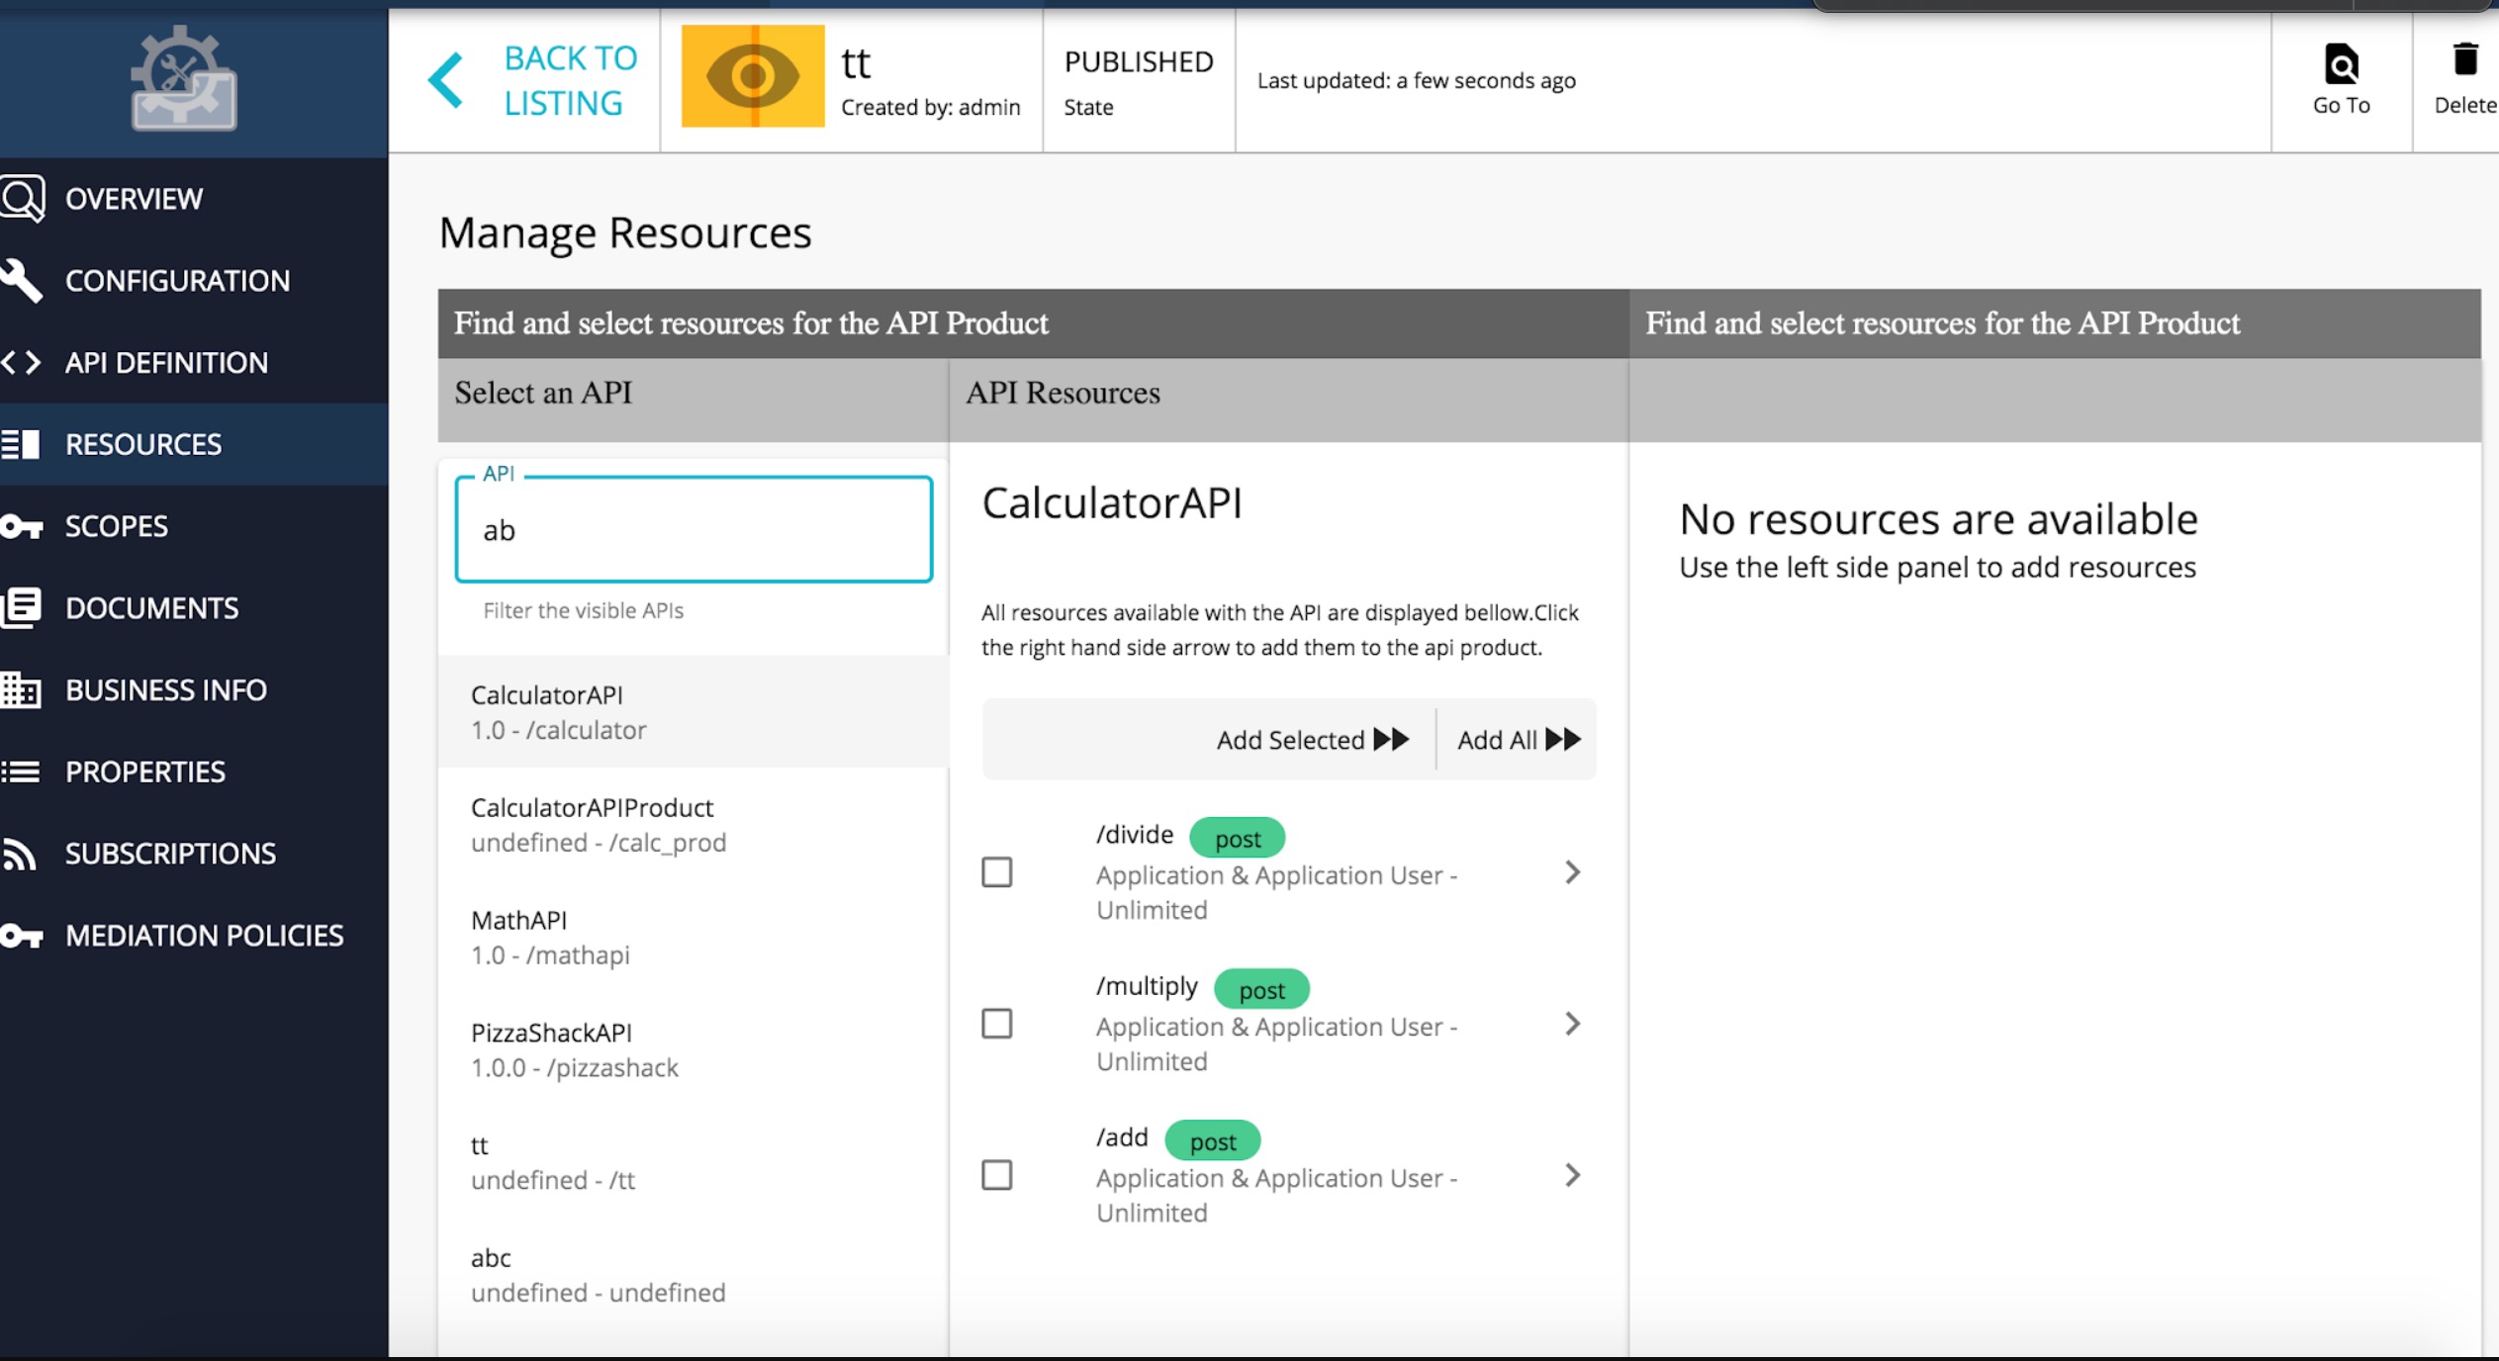Image resolution: width=2499 pixels, height=1361 pixels.
Task: Check the /multiply resource checkbox
Action: (997, 1023)
